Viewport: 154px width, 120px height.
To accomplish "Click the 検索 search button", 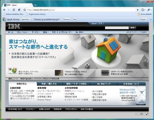I will [133, 28].
